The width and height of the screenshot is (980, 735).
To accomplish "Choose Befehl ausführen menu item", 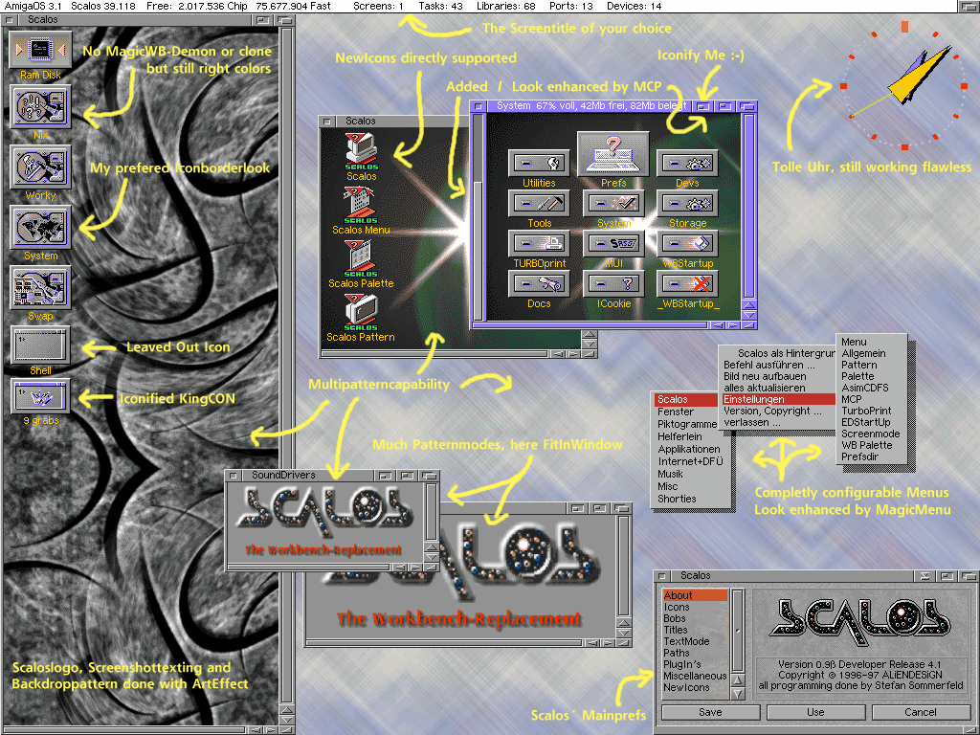I will [x=778, y=365].
